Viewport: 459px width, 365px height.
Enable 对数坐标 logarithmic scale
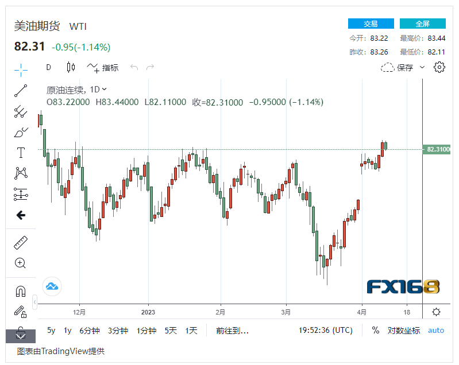(x=403, y=331)
